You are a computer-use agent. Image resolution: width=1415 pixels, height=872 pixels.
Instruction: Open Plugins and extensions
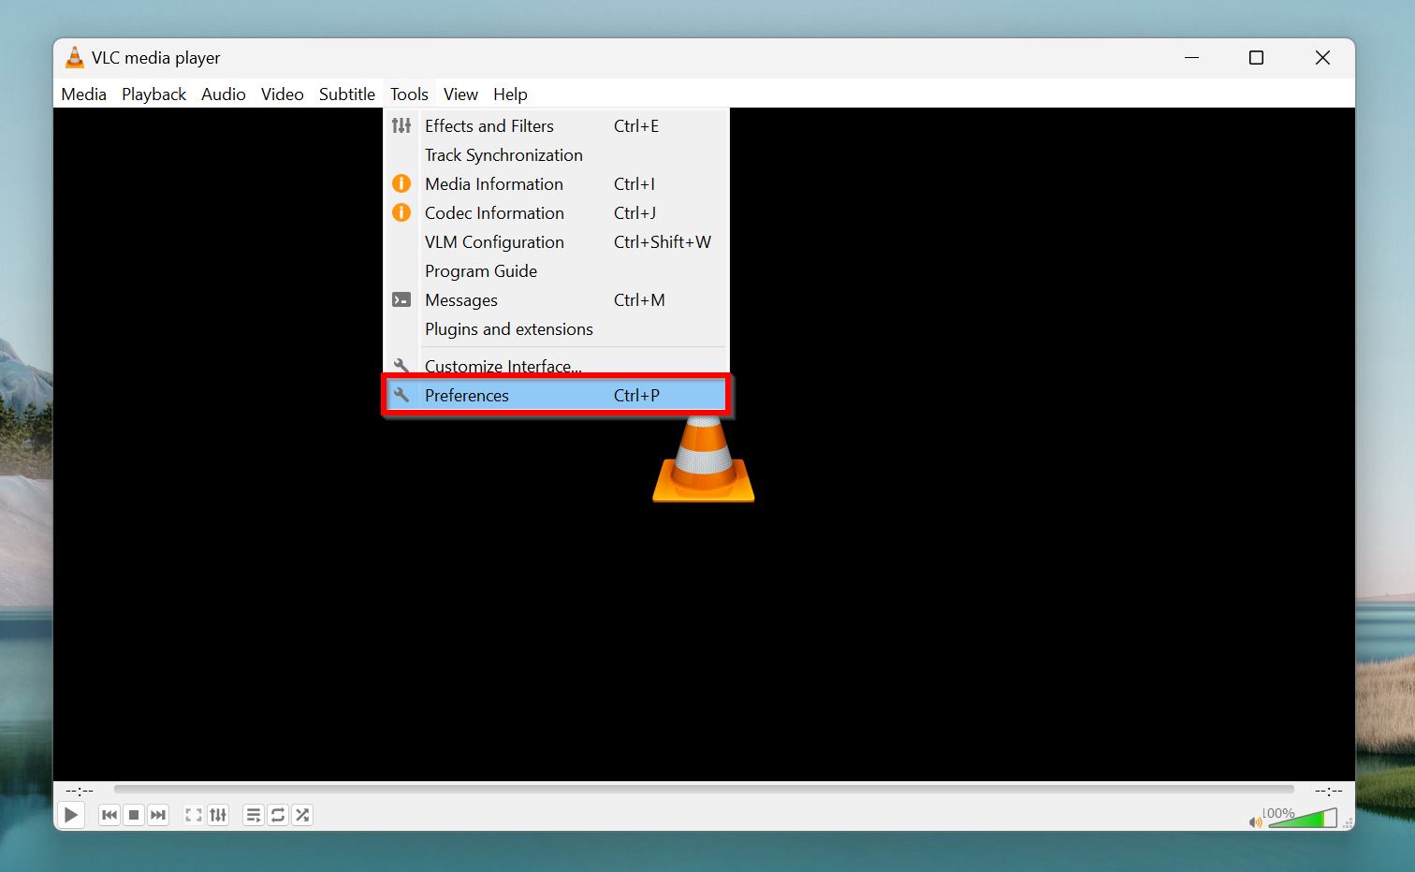pyautogui.click(x=508, y=329)
